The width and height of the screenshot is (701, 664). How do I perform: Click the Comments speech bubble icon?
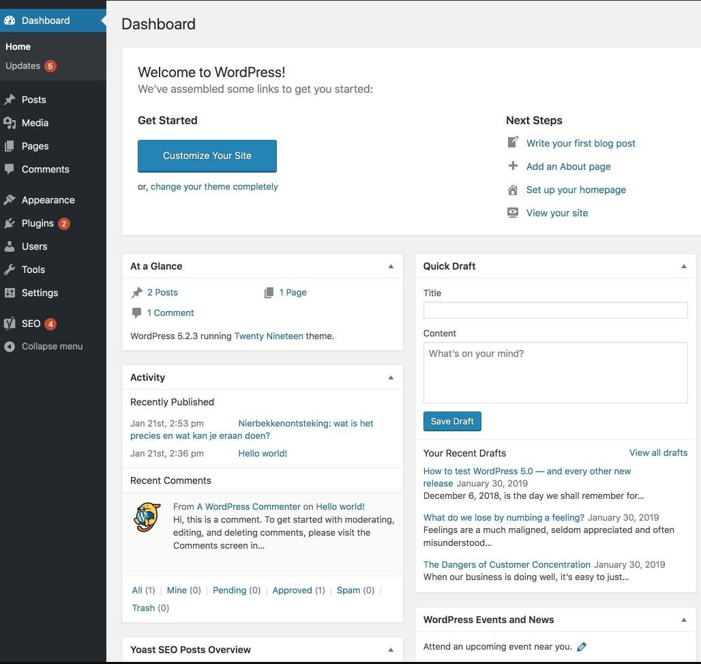[11, 169]
